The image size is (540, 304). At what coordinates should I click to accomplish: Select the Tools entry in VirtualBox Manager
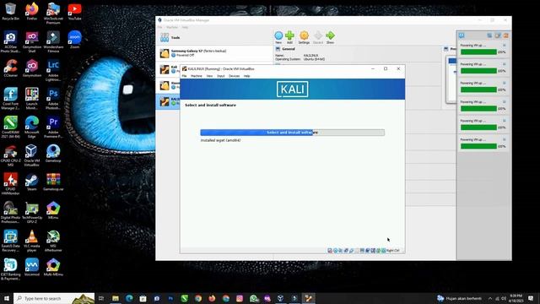(x=214, y=37)
